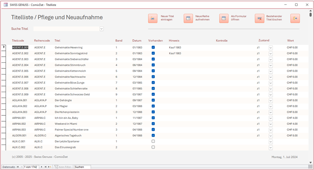Open Zustand dropdown for AGENT.E.001
Screen dimensions: 314x170
point(271,48)
